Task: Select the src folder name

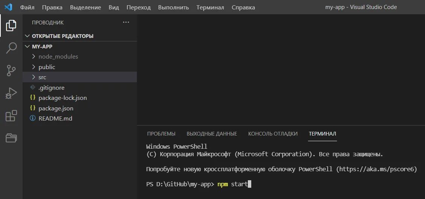Action: point(42,77)
